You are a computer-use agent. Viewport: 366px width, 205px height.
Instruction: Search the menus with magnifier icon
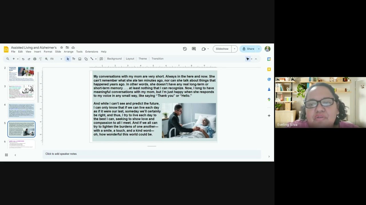click(x=8, y=59)
